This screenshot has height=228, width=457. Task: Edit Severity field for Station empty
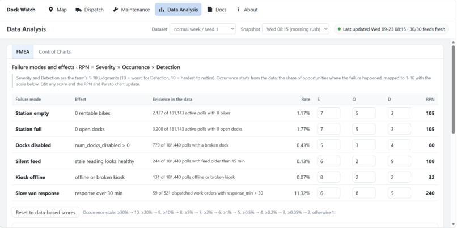pos(329,113)
